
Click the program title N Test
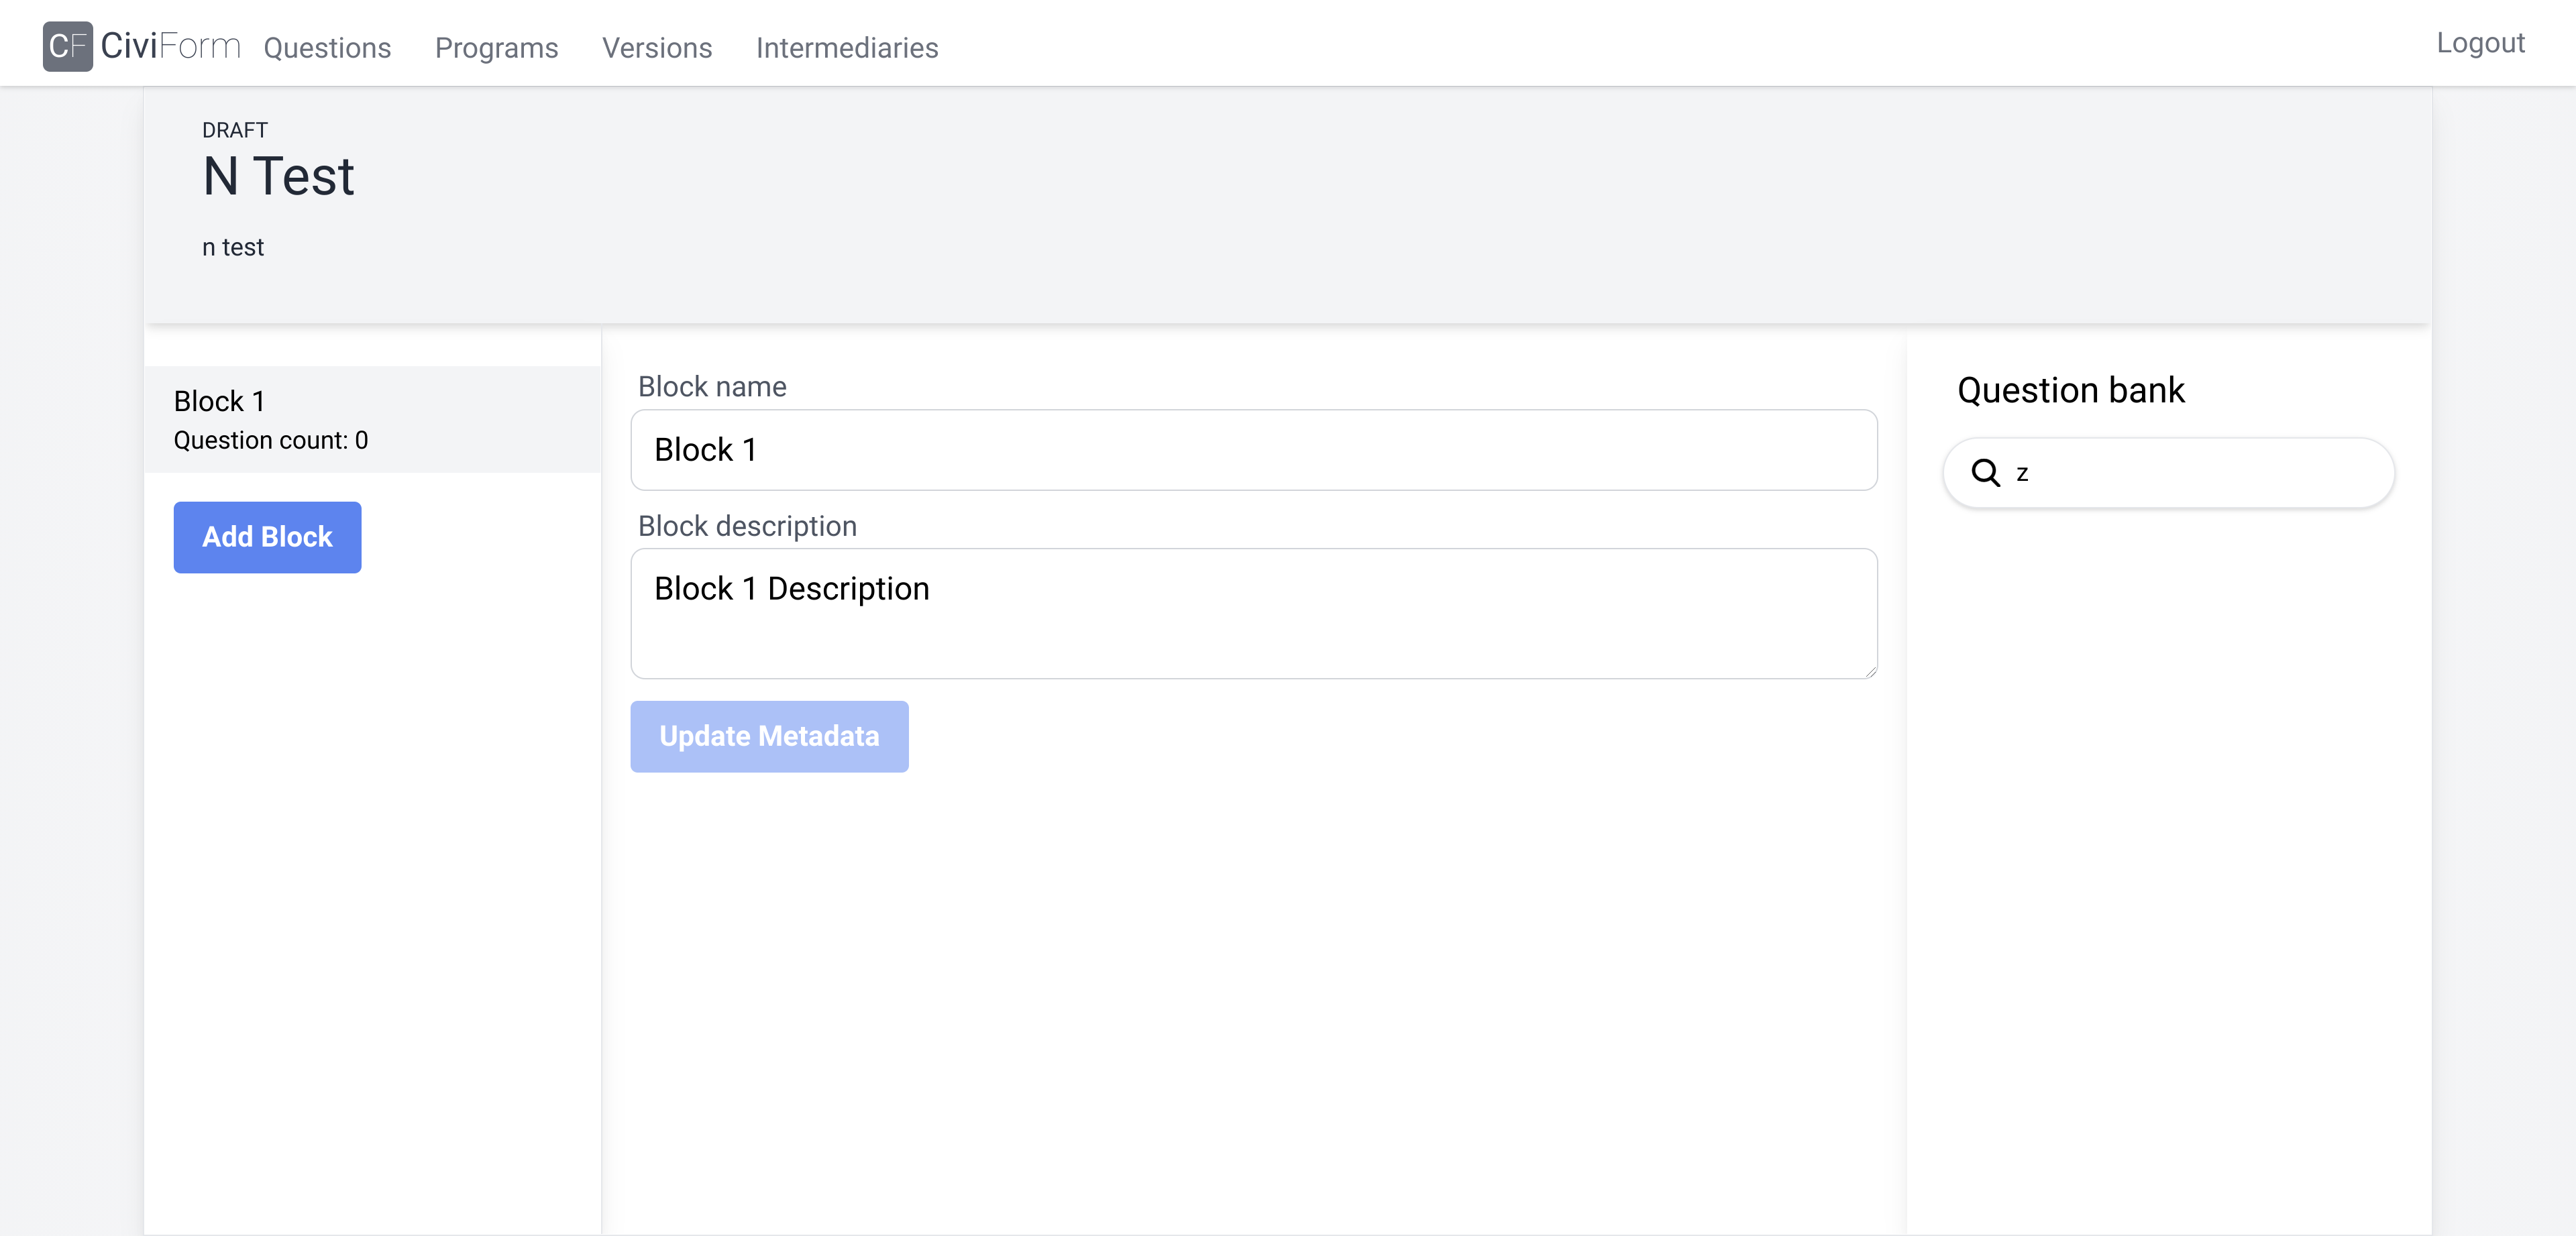pyautogui.click(x=278, y=176)
